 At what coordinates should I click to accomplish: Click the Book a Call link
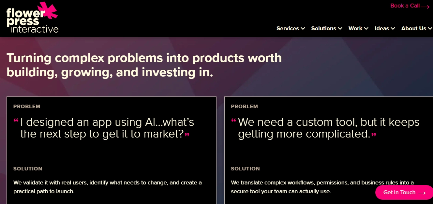tap(410, 6)
